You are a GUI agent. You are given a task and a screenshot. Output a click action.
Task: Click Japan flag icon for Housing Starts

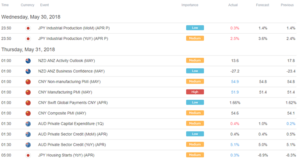click(x=28, y=156)
